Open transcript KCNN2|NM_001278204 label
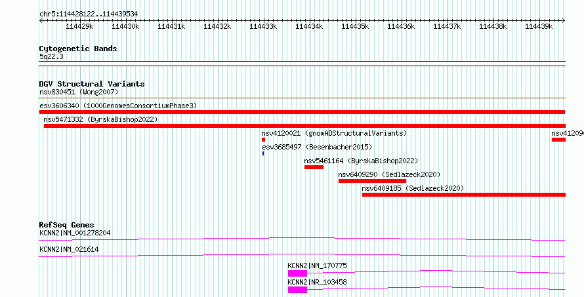 [75, 233]
